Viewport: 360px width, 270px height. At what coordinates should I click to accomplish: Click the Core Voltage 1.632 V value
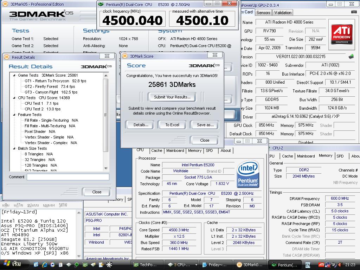(222, 184)
